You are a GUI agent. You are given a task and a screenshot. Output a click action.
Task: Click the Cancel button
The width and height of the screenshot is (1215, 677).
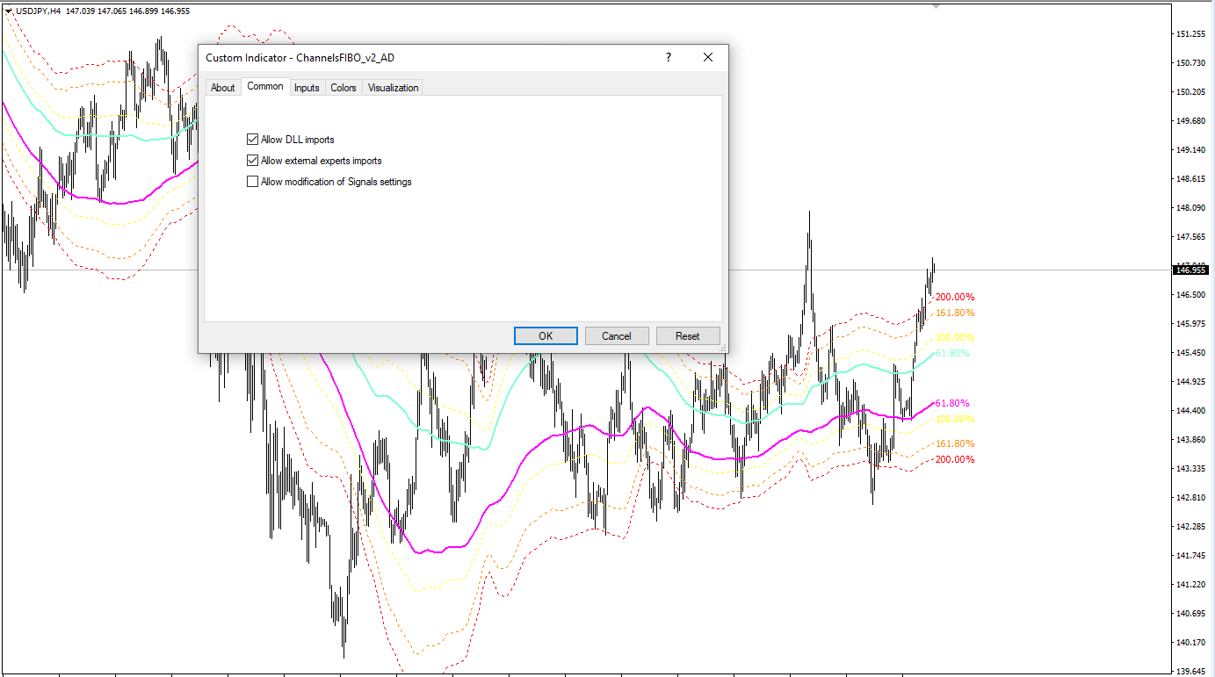pos(617,336)
